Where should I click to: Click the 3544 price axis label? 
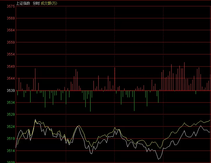(x=11, y=78)
